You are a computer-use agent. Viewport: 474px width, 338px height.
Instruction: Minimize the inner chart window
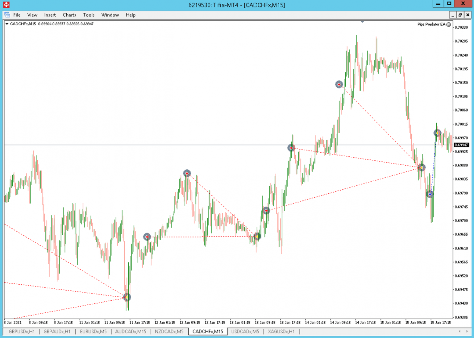click(x=453, y=15)
